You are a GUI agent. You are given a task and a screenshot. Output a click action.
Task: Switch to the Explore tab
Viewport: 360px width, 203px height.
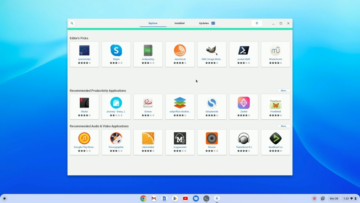153,23
